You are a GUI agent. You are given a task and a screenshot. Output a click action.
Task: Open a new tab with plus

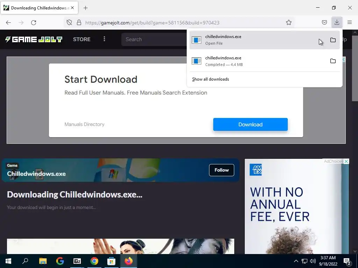tap(85, 8)
